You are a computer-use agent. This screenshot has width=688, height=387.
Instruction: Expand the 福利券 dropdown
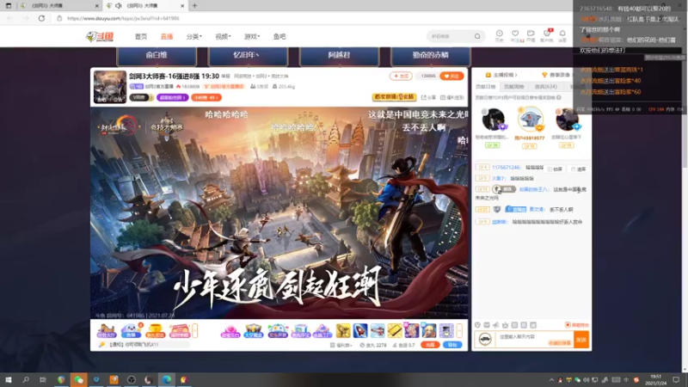[x=341, y=346]
